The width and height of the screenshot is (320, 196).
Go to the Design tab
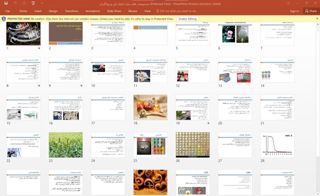coord(53,11)
